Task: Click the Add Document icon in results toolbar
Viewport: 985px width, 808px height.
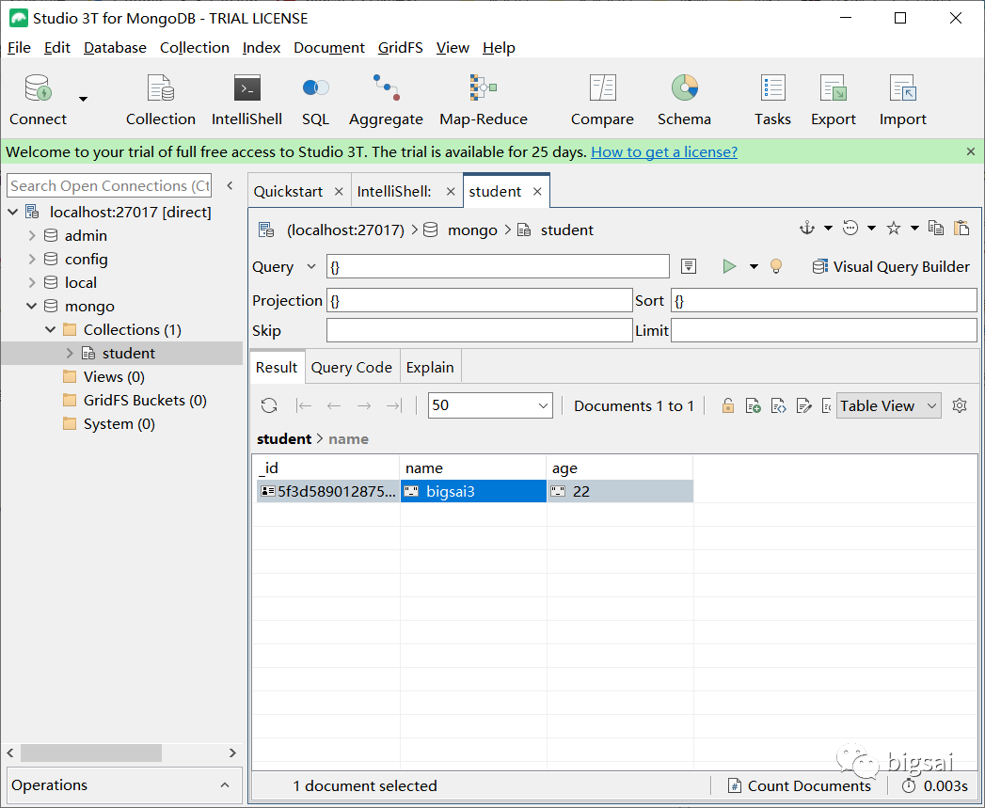Action: tap(753, 406)
